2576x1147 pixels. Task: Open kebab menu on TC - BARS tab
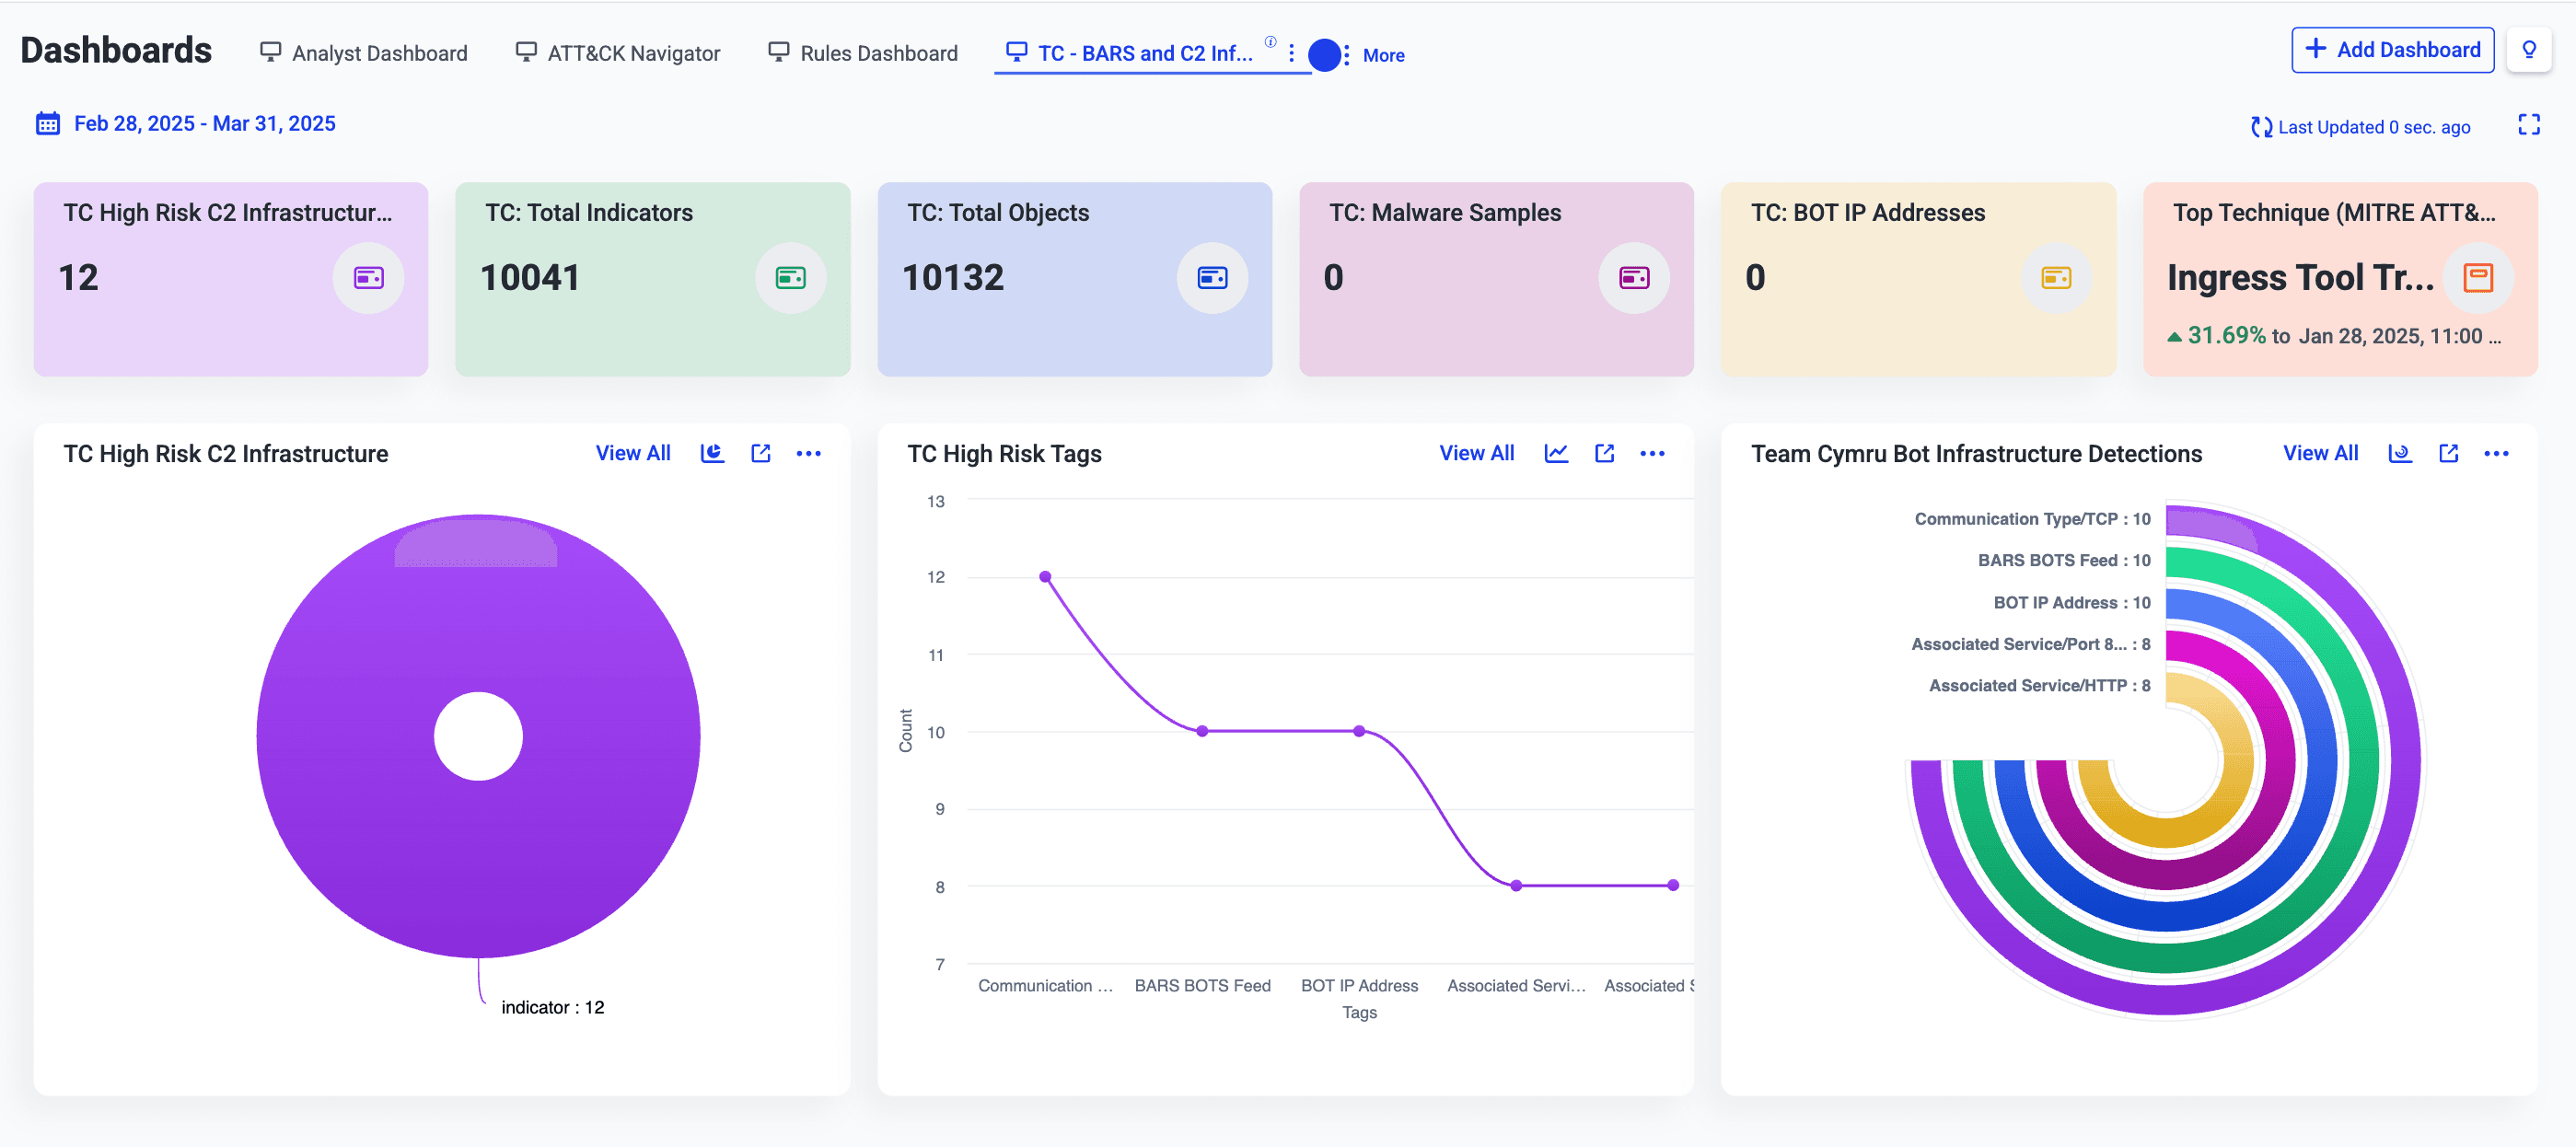1291,54
